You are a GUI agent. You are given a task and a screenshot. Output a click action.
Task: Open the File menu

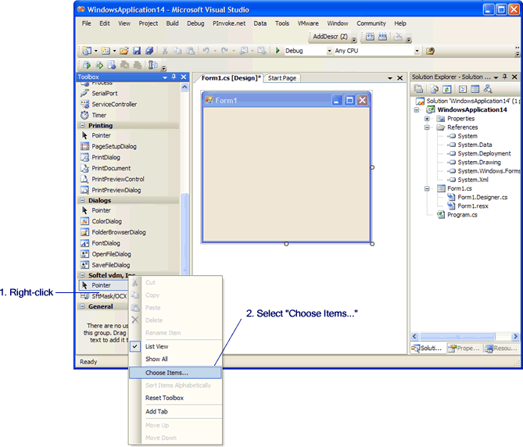coord(87,23)
